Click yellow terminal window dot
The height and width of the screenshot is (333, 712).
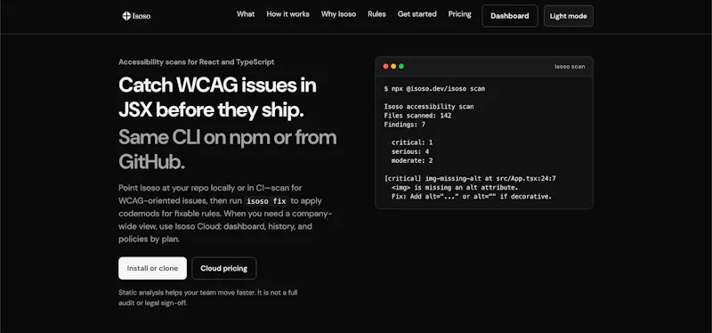click(393, 66)
